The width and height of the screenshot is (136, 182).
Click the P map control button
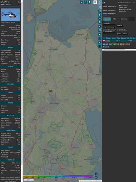[100, 34]
